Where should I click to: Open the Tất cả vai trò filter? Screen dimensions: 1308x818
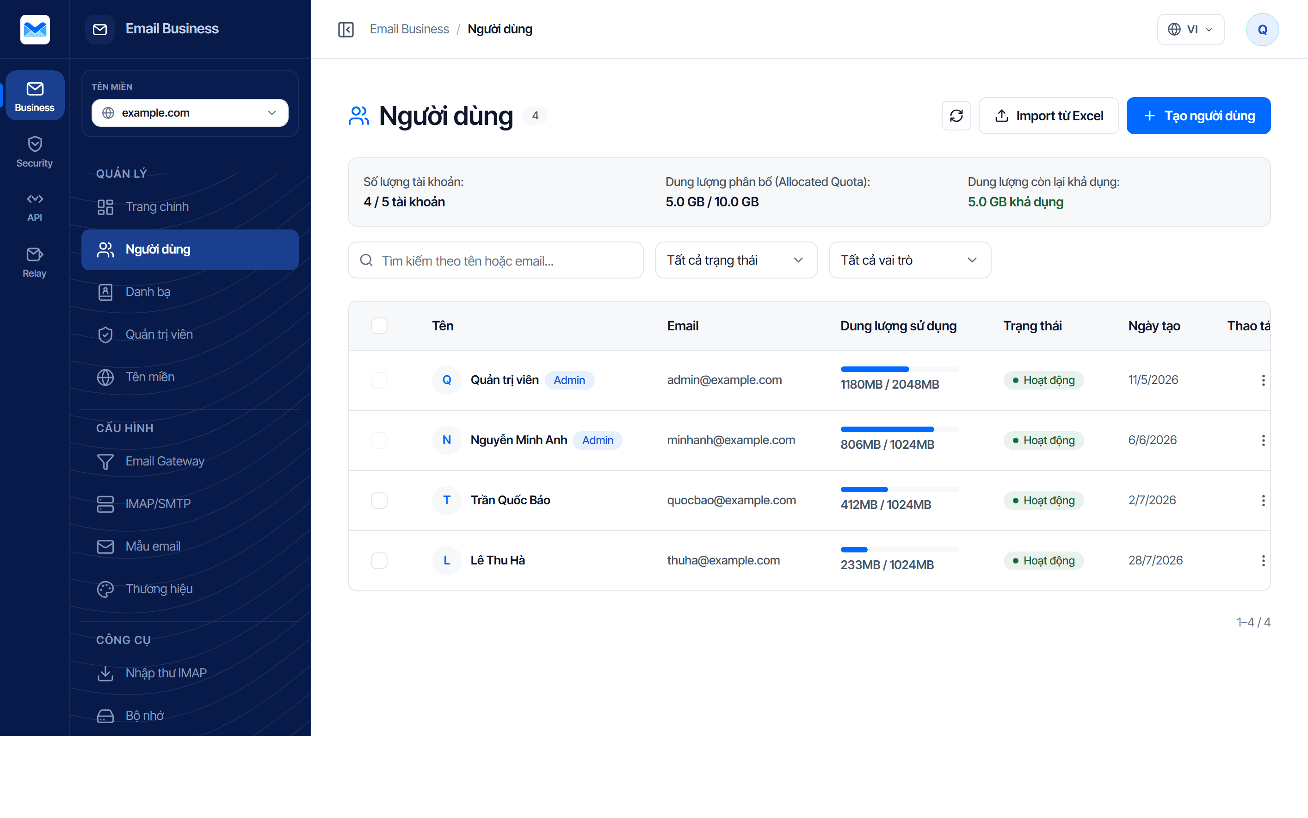(909, 260)
